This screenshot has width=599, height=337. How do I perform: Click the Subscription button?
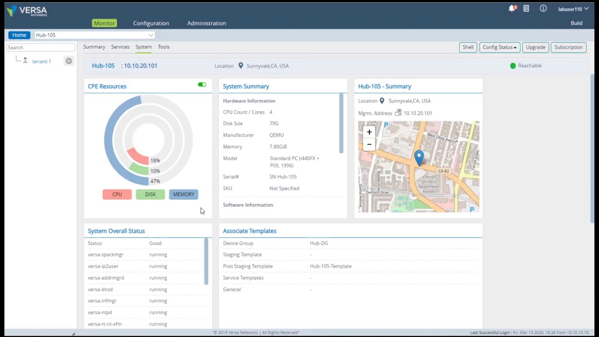569,47
